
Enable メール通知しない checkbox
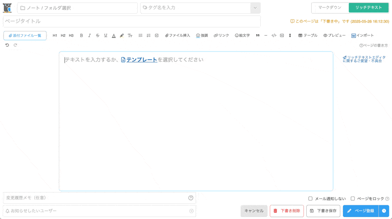(x=310, y=198)
